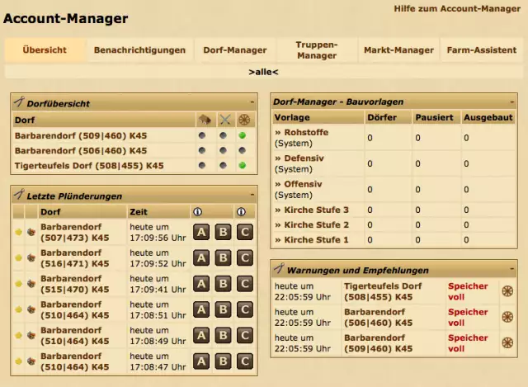Screen dimensions: 528x387
Task: Open the Markt-Manager tab
Action: (398, 50)
